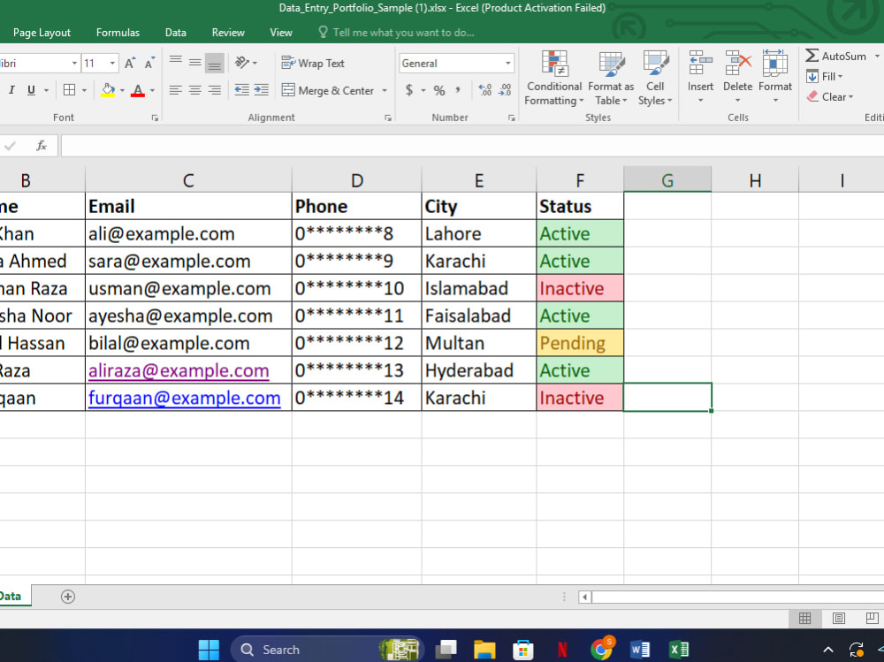884x662 pixels.
Task: Switch to Formulas tab
Action: pos(118,33)
